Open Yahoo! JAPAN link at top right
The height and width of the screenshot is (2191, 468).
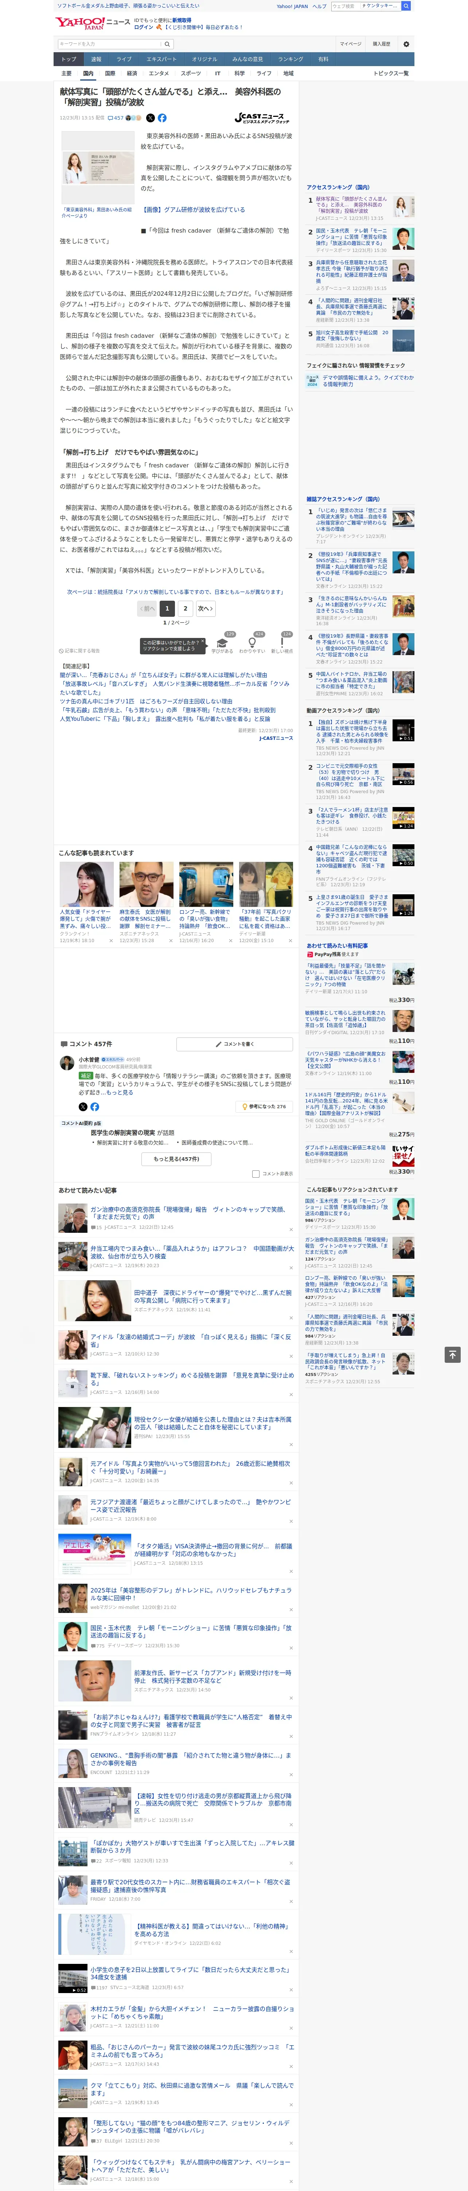[292, 6]
